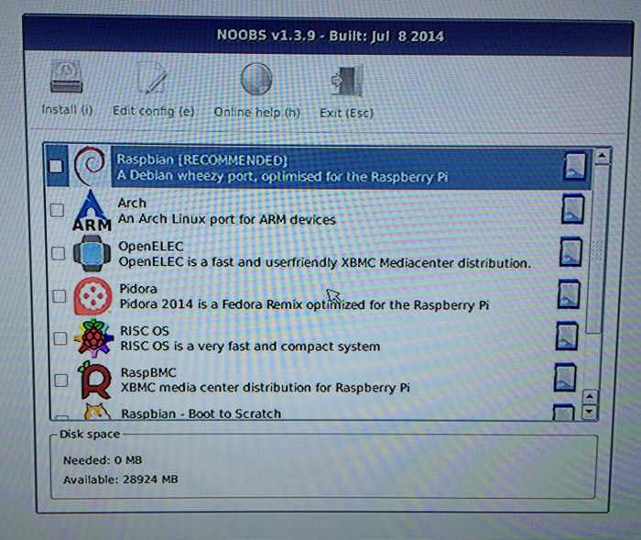Image resolution: width=641 pixels, height=540 pixels.
Task: Click 'Needed: 0 MB' text
Action: click(x=103, y=460)
